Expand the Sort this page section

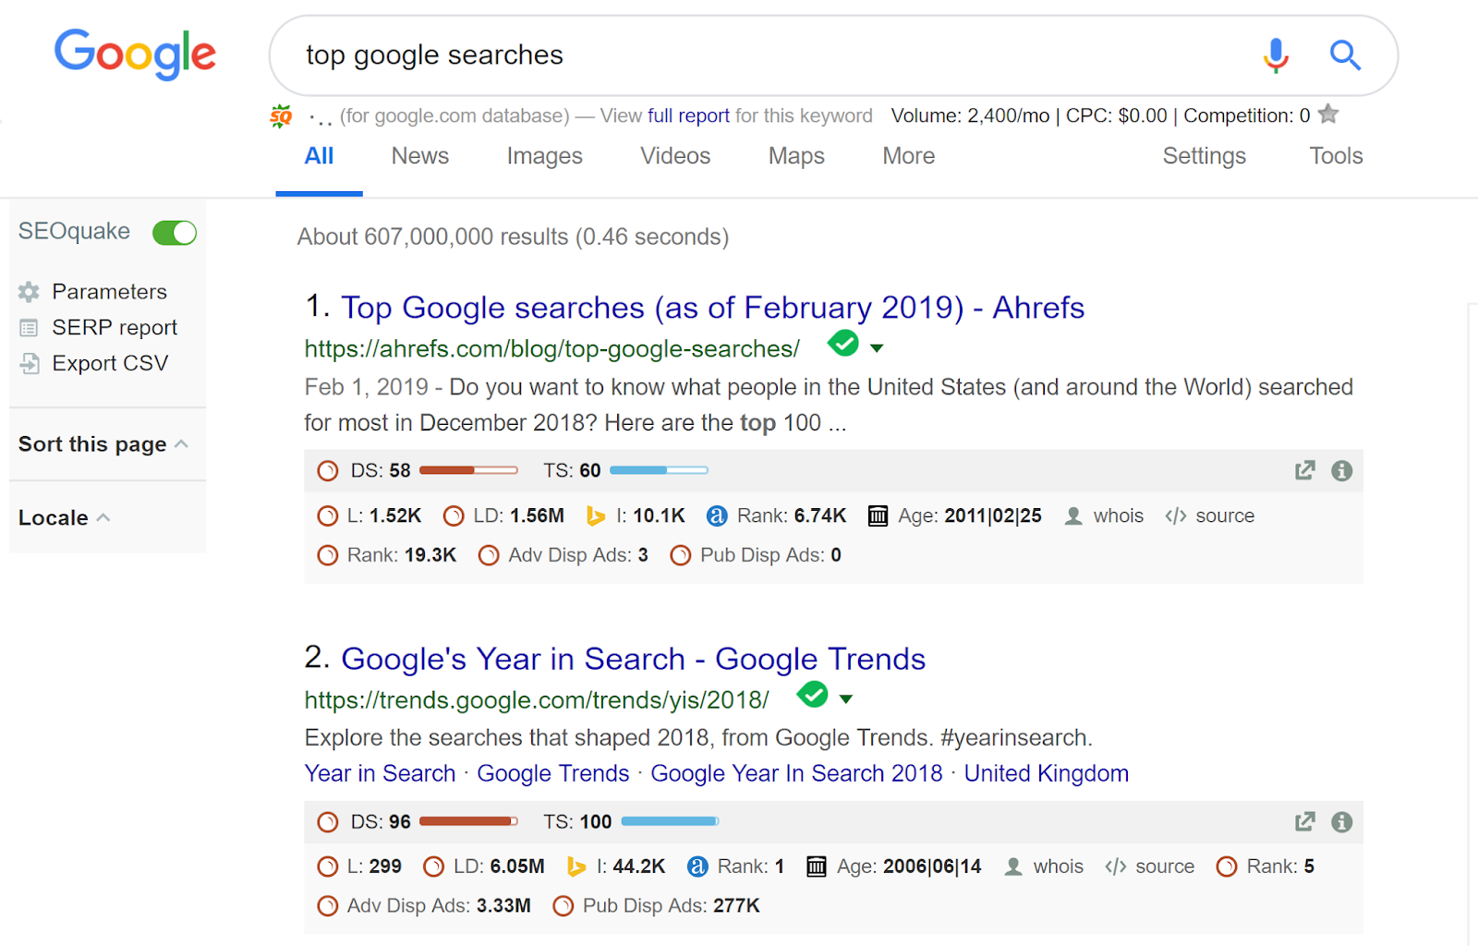click(103, 444)
